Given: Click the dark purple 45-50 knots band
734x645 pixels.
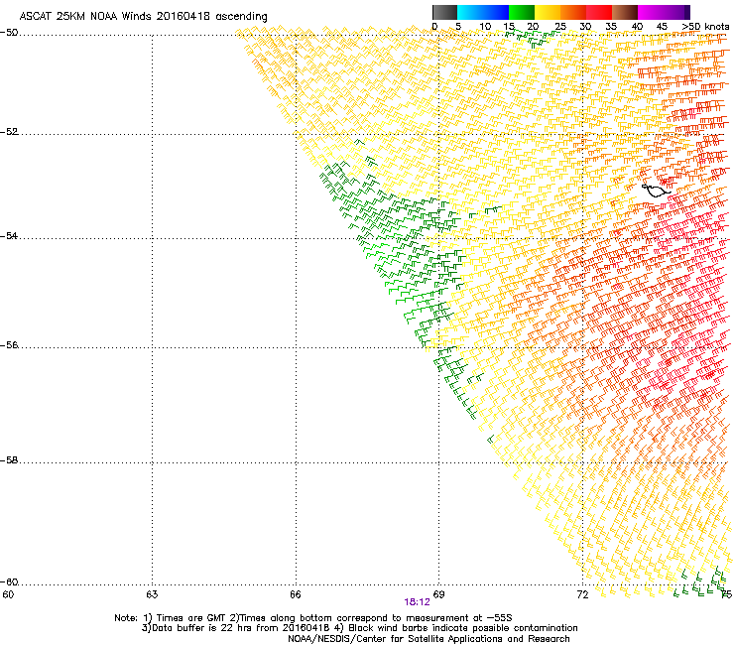Looking at the screenshot, I should [x=676, y=12].
